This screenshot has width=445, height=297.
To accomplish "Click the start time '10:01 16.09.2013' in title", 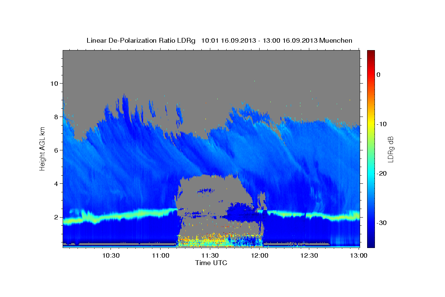I will pos(228,40).
